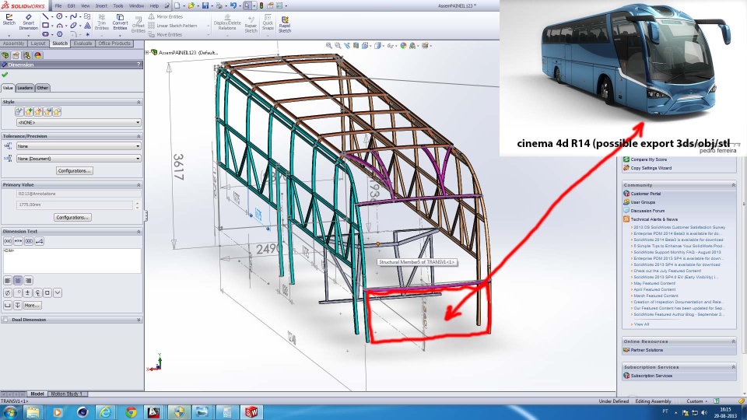Image resolution: width=747 pixels, height=420 pixels.
Task: Open the Tolerance type None dropdown
Action: 79,146
